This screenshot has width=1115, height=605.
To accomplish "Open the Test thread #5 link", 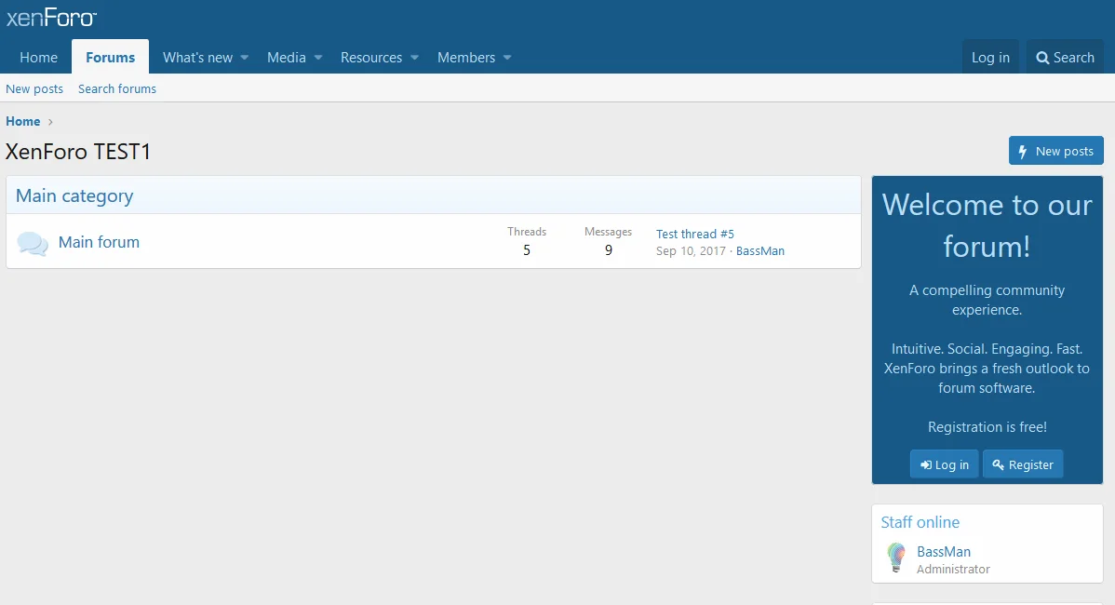I will tap(694, 235).
